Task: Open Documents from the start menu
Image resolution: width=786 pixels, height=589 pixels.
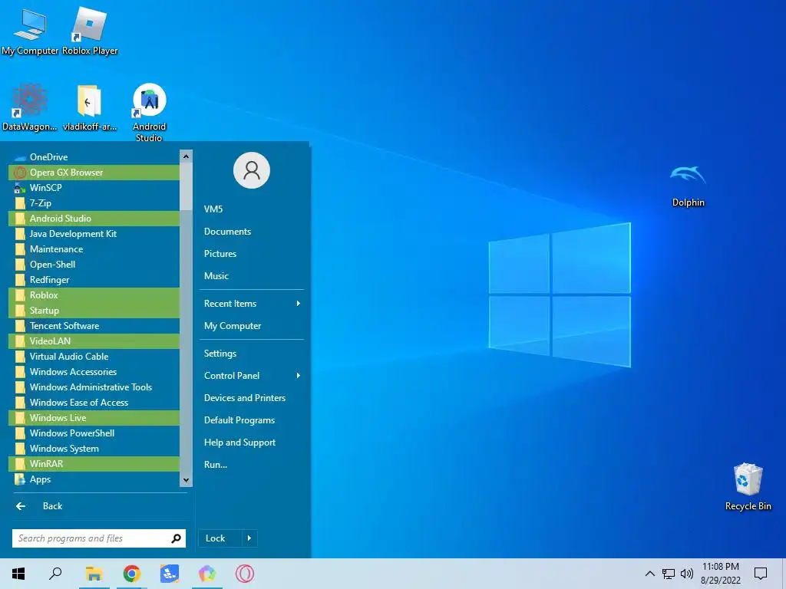Action: click(x=251, y=232)
